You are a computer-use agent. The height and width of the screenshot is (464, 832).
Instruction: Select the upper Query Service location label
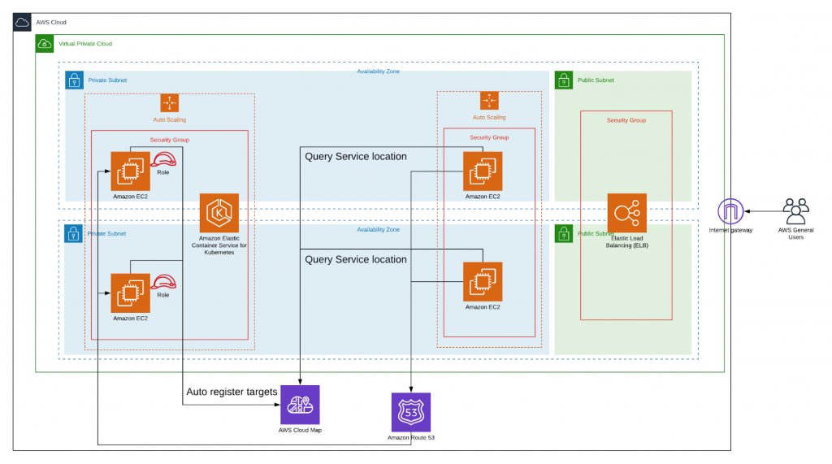pos(356,157)
